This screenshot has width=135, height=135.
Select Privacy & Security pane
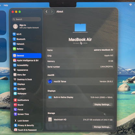(24, 125)
